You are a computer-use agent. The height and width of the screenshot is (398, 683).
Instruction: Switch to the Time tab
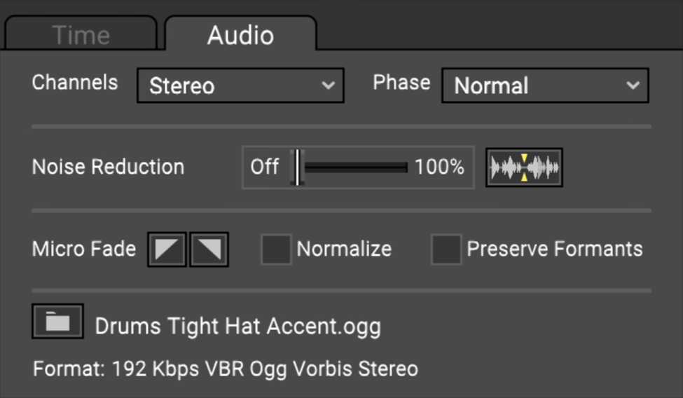pos(81,35)
